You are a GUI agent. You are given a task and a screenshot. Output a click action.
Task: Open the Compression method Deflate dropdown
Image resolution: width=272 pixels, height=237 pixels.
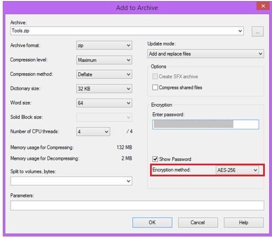(x=104, y=74)
